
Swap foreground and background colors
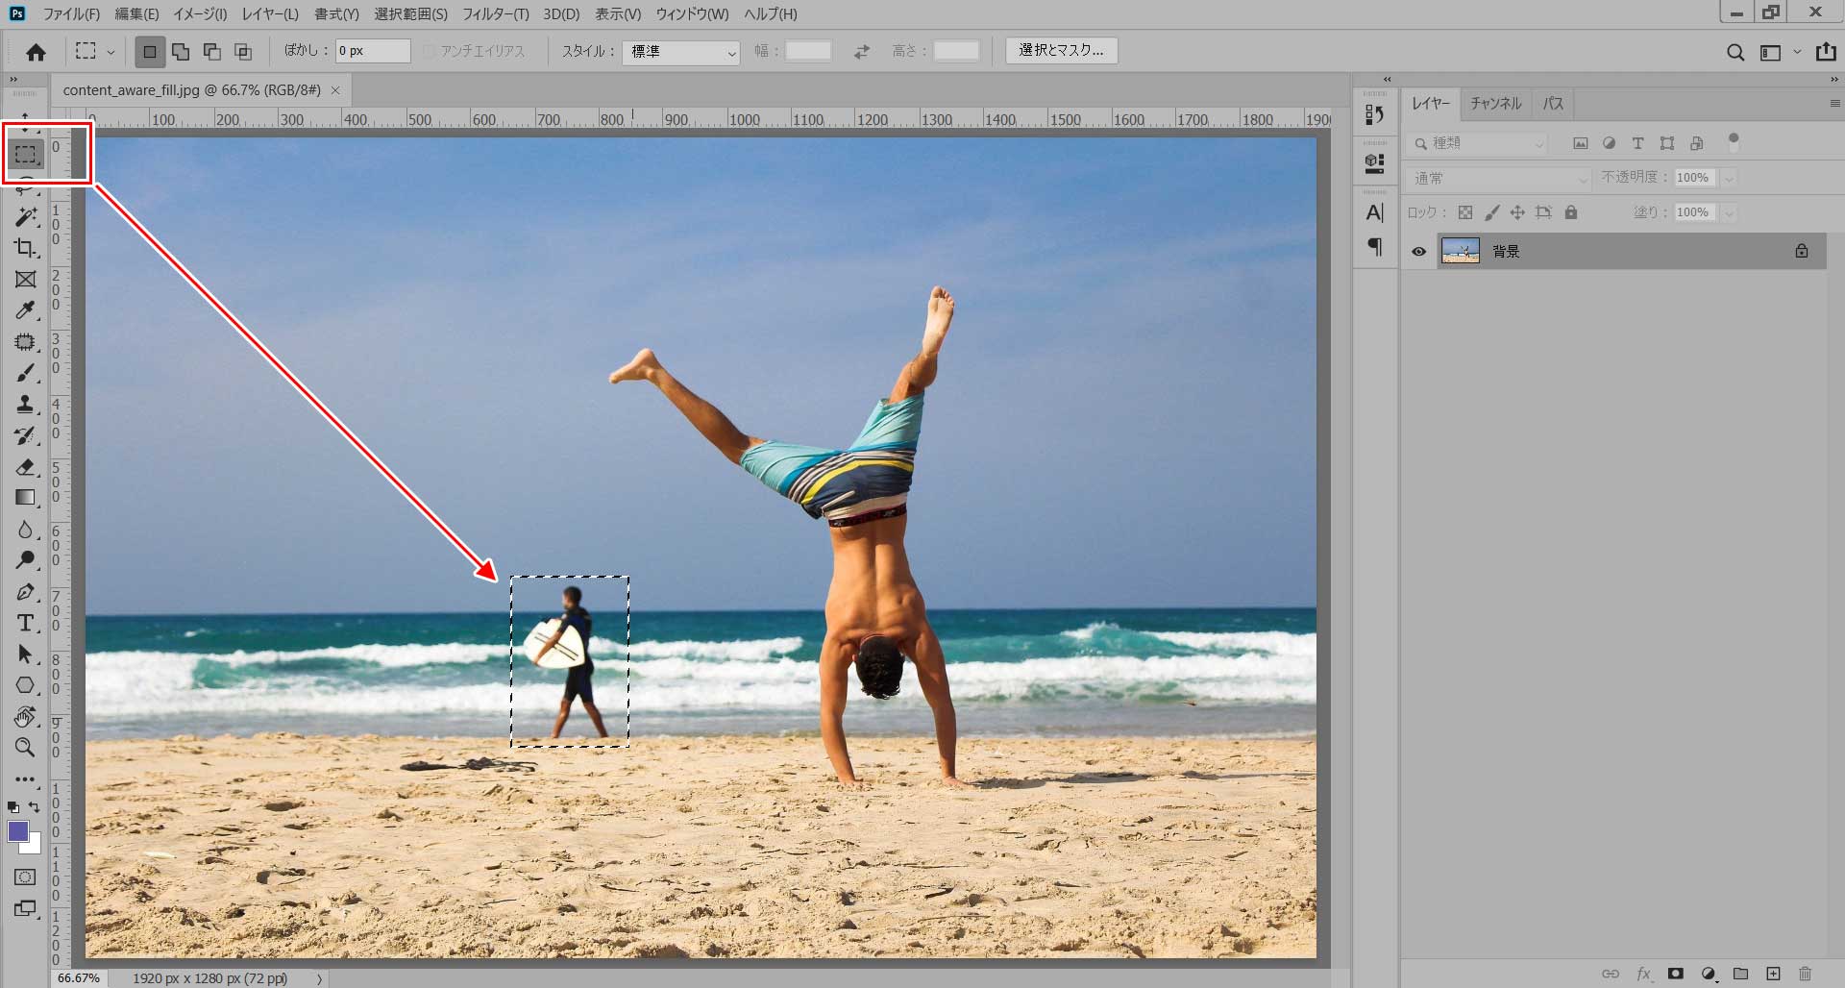[x=35, y=807]
